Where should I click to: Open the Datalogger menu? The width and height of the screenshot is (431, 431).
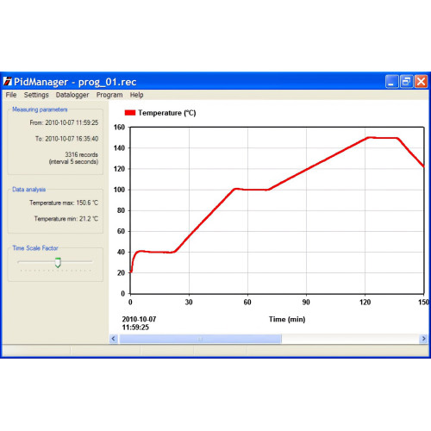[72, 95]
